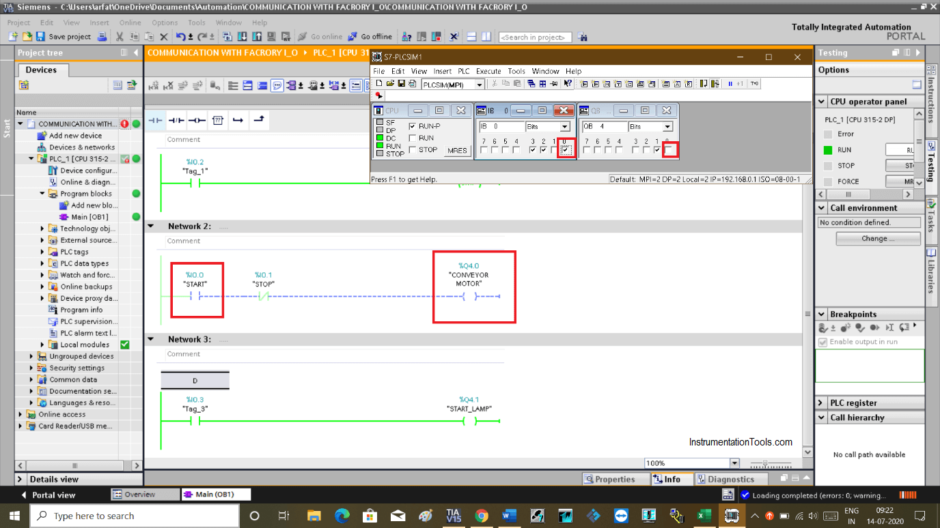Open the PLCSIM Execute menu
Viewport: 940px width, 528px height.
pyautogui.click(x=488, y=71)
